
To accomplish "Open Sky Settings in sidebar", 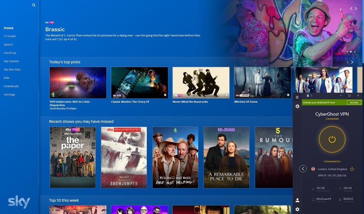I will point(9,95).
